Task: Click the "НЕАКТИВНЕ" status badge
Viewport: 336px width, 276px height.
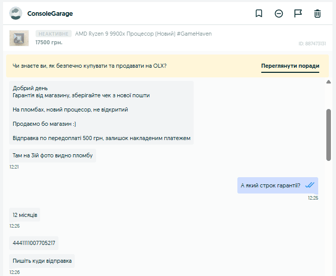Action: point(53,34)
